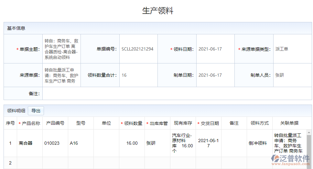Click scrollbar up arrow in 领料明细 table
Image resolution: width=313 pixels, height=169 pixels.
(x=309, y=132)
